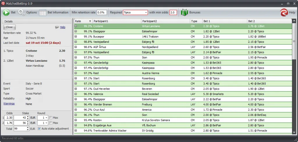Click 'Received 60 arbs' status text
This screenshot has height=142, width=298.
pos(13,139)
